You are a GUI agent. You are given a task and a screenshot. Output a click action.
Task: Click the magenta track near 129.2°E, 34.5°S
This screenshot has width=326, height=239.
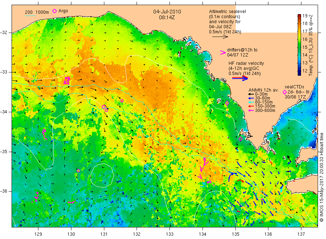pyautogui.click(x=45, y=134)
